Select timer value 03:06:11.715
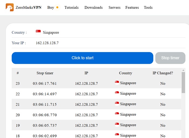189x138 pixels. click(x=45, y=105)
